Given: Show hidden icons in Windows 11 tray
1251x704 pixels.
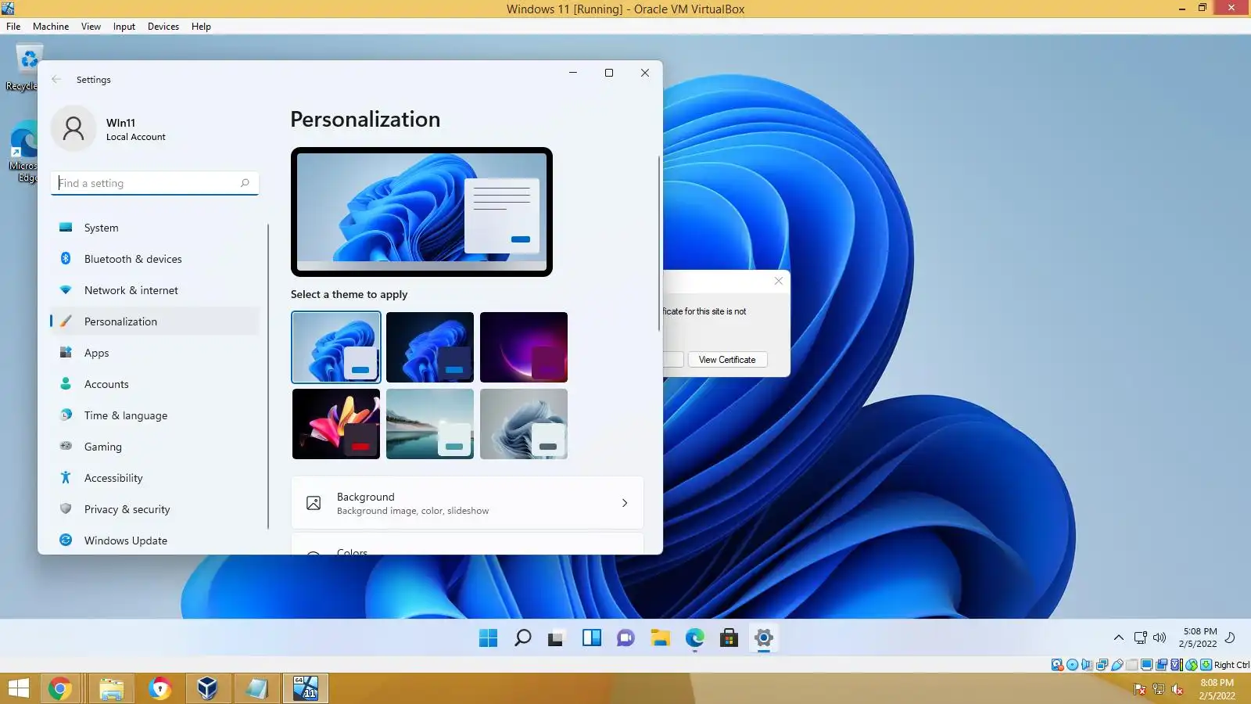Looking at the screenshot, I should click(1119, 638).
